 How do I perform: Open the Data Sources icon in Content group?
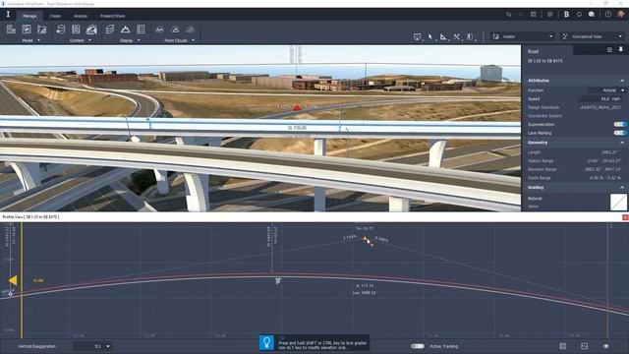point(61,29)
